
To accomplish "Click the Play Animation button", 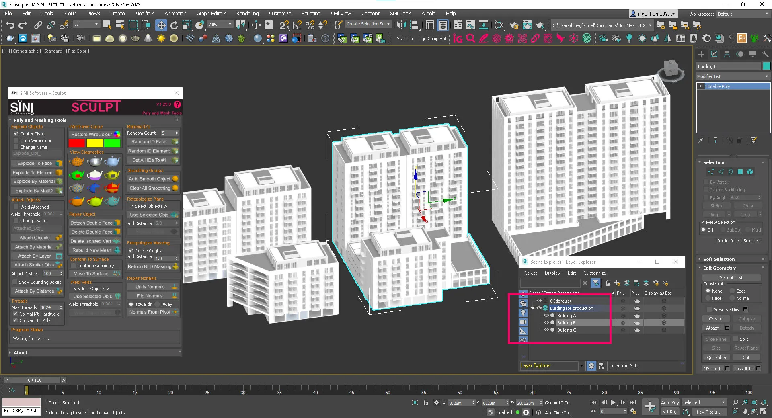I will point(613,402).
